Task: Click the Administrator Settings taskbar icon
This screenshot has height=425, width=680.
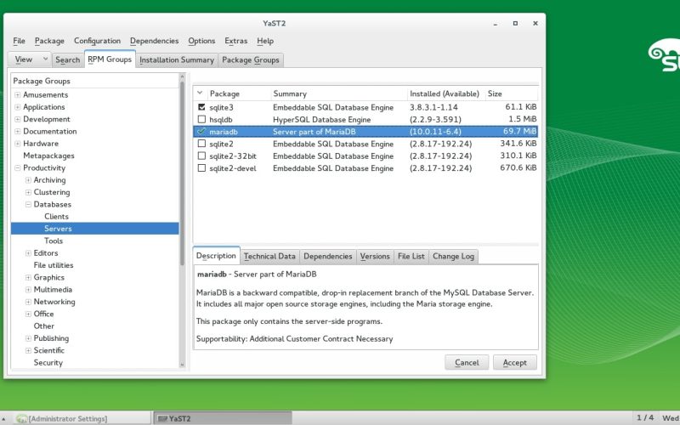Action: [21, 418]
